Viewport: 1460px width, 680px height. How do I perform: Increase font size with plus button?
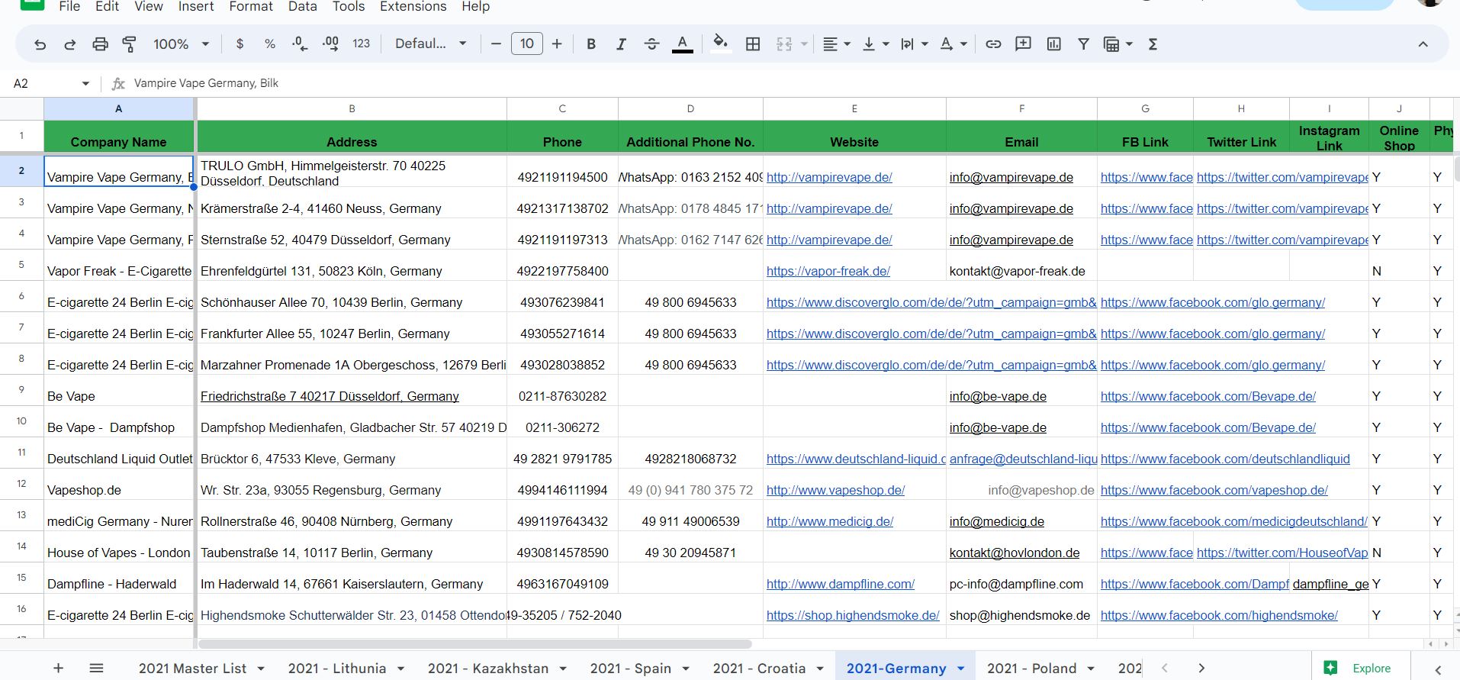coord(557,44)
